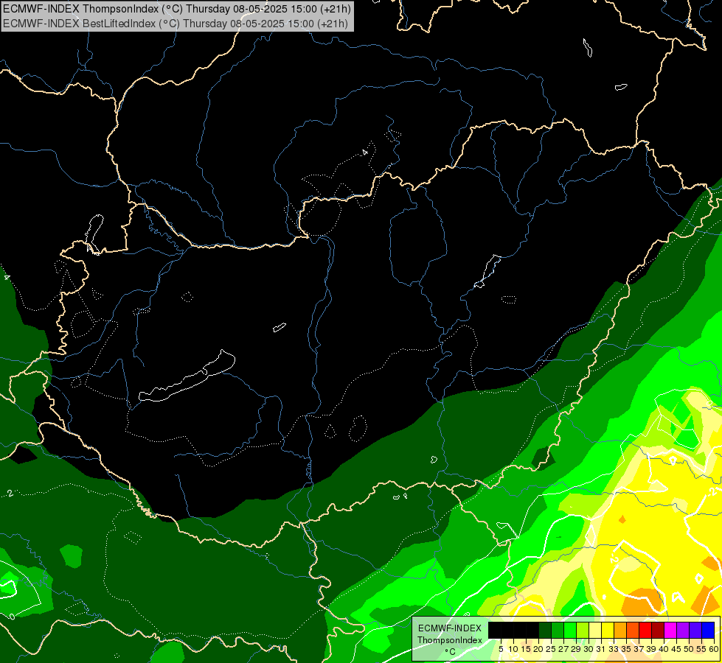Select the medium green 25–27 legend swatch
This screenshot has width=722, height=663.
(x=558, y=630)
